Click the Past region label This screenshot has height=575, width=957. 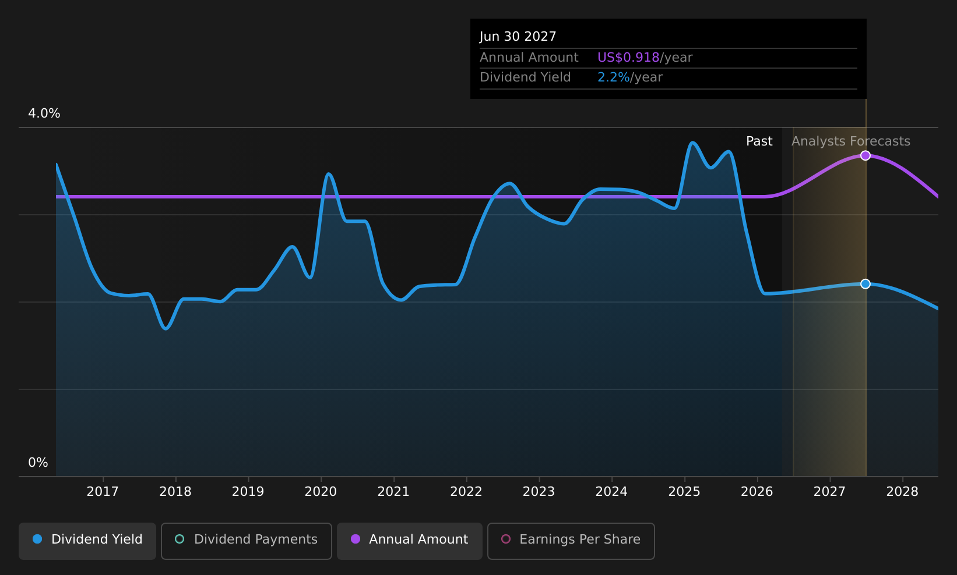point(759,141)
